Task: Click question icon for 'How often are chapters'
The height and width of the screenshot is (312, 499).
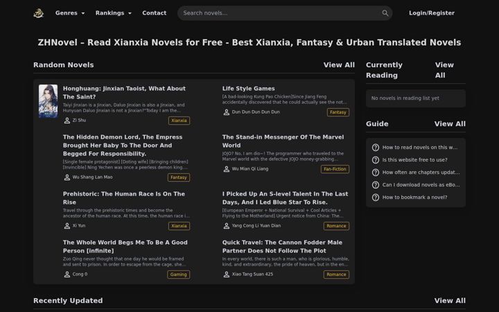Action: [376, 172]
